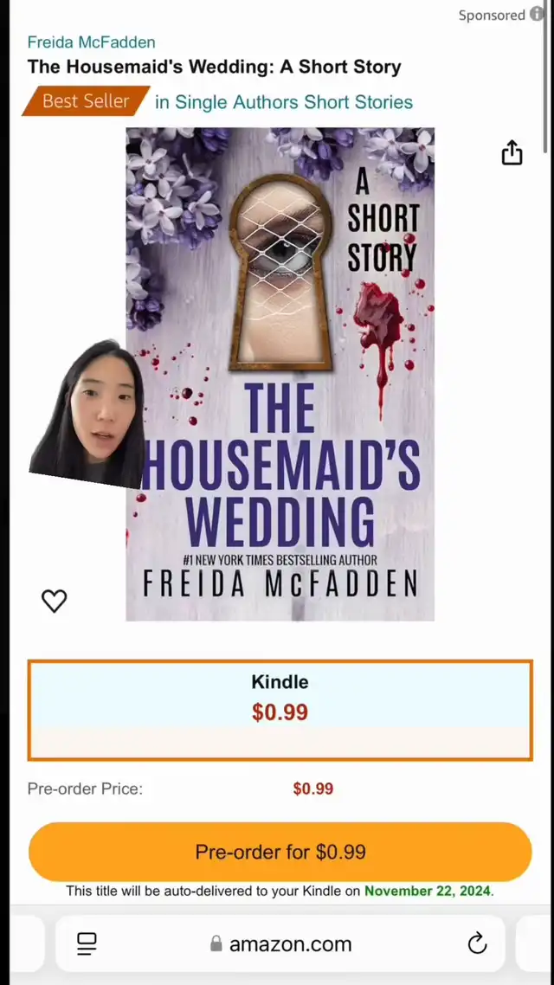Viewport: 554px width, 985px height.
Task: Add book to wishlist with heart icon
Action: pyautogui.click(x=54, y=601)
